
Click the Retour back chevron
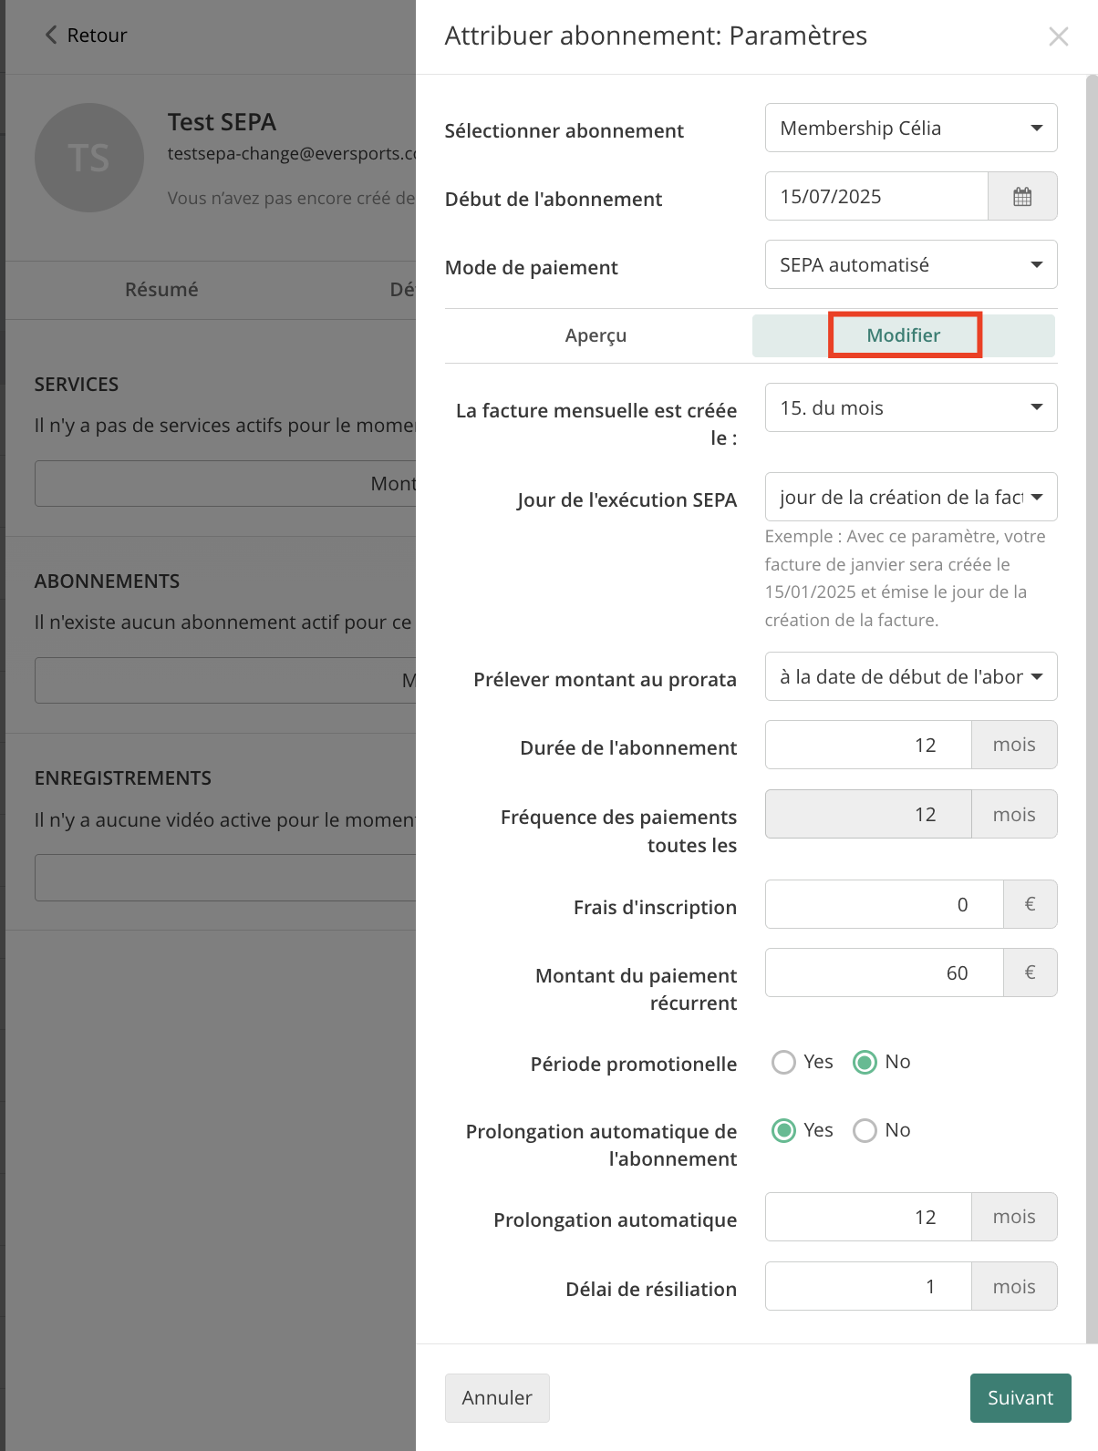[x=51, y=35]
